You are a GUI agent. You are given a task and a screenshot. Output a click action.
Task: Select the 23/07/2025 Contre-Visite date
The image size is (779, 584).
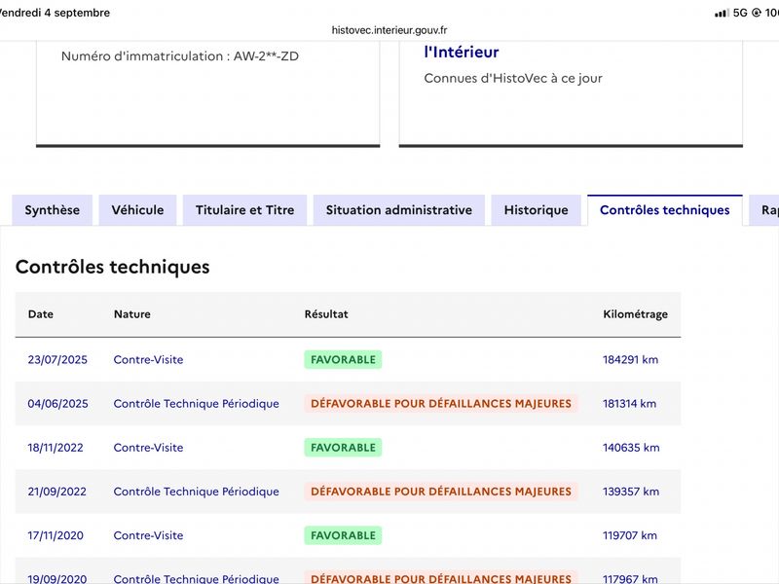(x=57, y=359)
